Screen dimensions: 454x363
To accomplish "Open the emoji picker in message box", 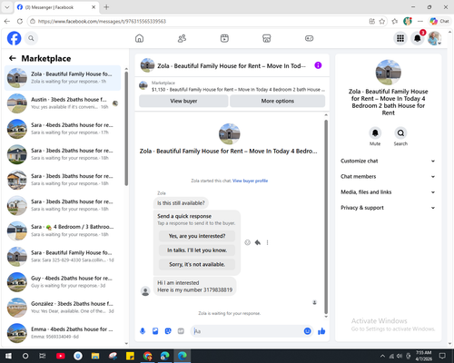I will (307, 331).
